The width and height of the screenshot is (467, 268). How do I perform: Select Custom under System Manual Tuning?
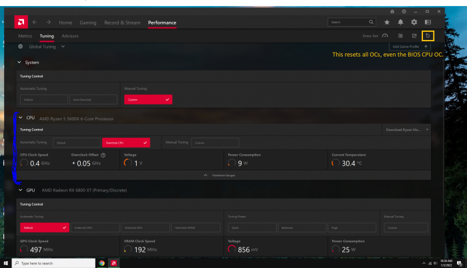(x=147, y=99)
